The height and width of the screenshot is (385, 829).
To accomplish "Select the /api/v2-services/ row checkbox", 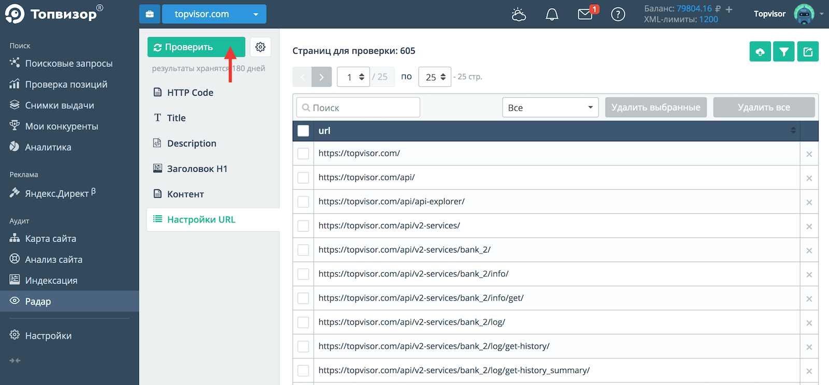I will 304,226.
